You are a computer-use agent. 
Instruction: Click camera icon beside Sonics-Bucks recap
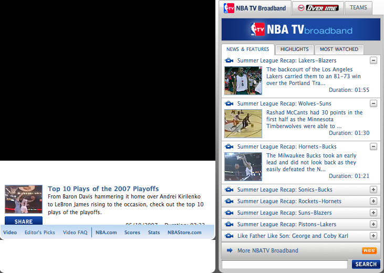229,190
